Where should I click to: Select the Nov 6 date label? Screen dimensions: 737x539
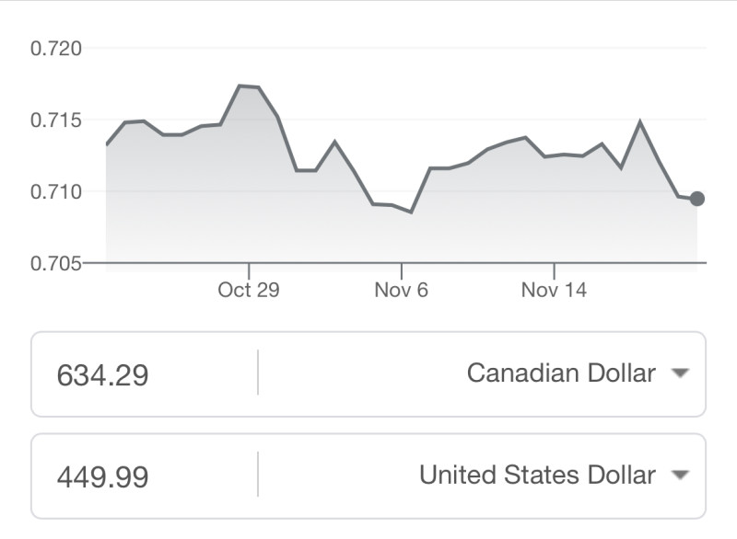coord(402,291)
